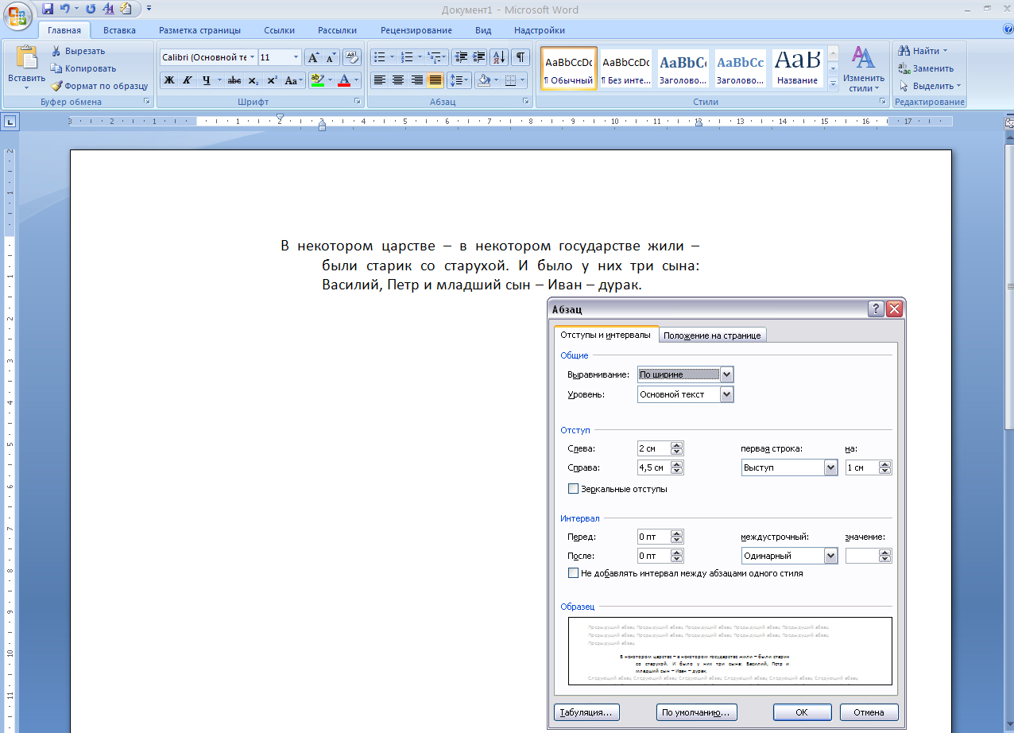1014x733 pixels.
Task: Show paragraph marks with the ¶ icon
Action: pyautogui.click(x=521, y=57)
